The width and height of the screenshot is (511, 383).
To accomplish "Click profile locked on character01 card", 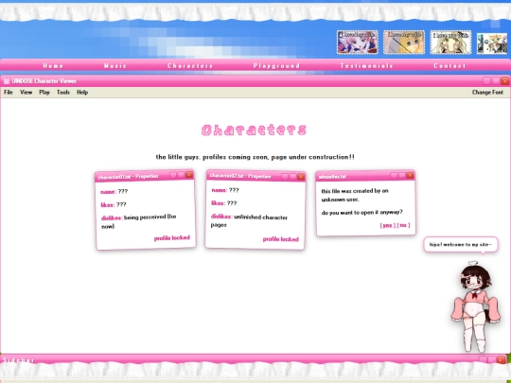I will [171, 238].
